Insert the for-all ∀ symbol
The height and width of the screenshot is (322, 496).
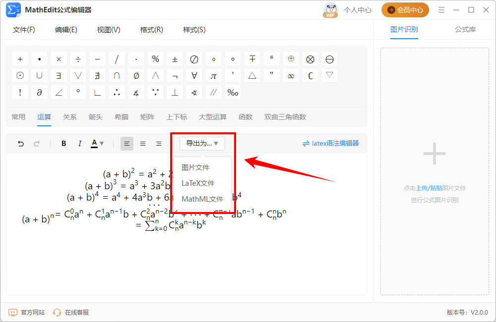(194, 76)
